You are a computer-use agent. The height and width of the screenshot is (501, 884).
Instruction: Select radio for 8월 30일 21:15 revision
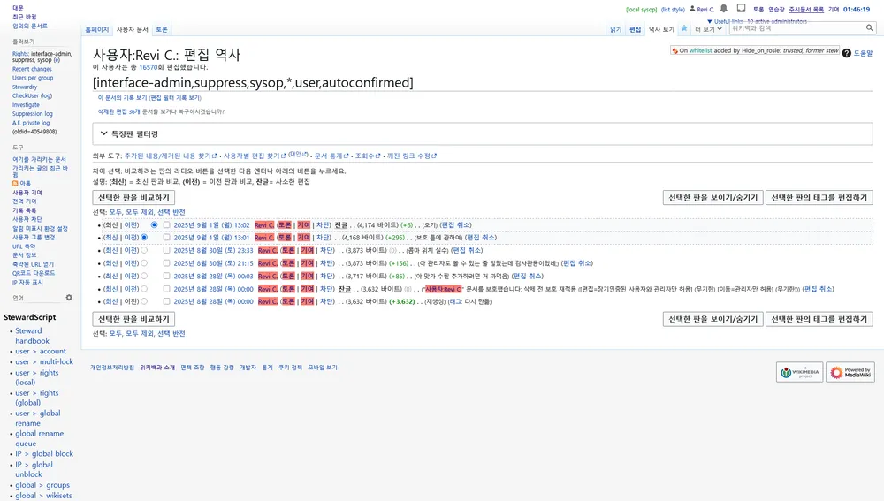click(144, 263)
